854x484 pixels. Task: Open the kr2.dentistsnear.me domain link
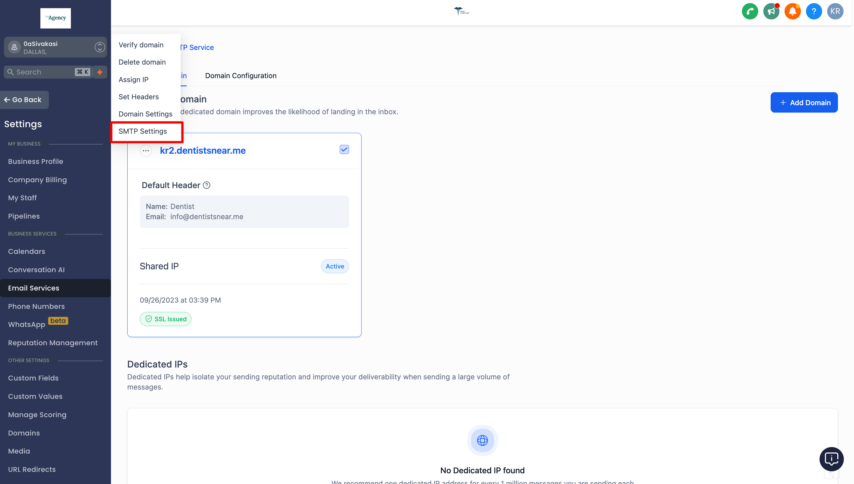[x=202, y=151]
